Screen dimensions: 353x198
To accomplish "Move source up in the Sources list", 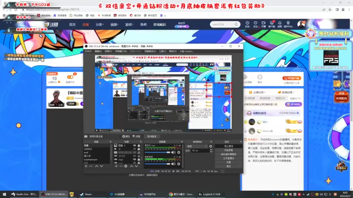I will 131,166.
